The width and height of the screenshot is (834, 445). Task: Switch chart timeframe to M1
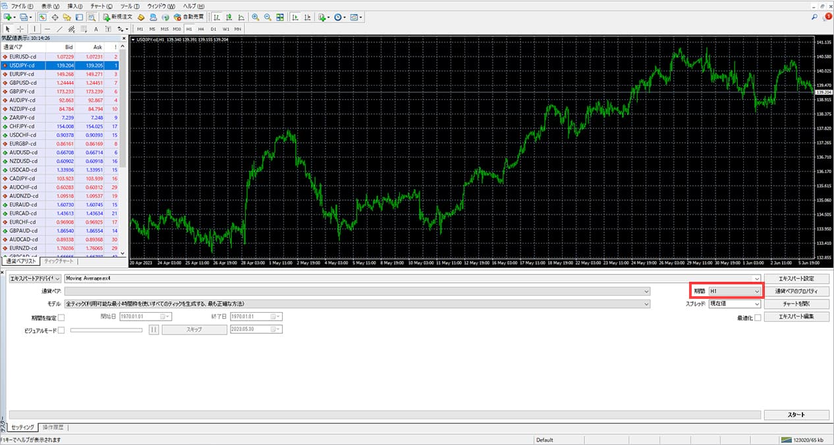point(140,29)
